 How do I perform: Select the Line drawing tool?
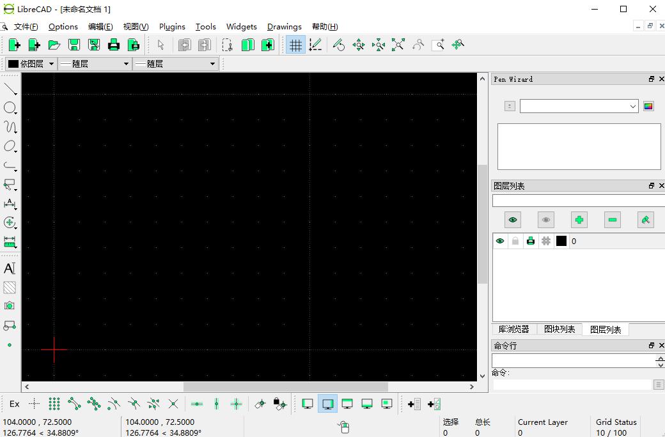click(10, 89)
